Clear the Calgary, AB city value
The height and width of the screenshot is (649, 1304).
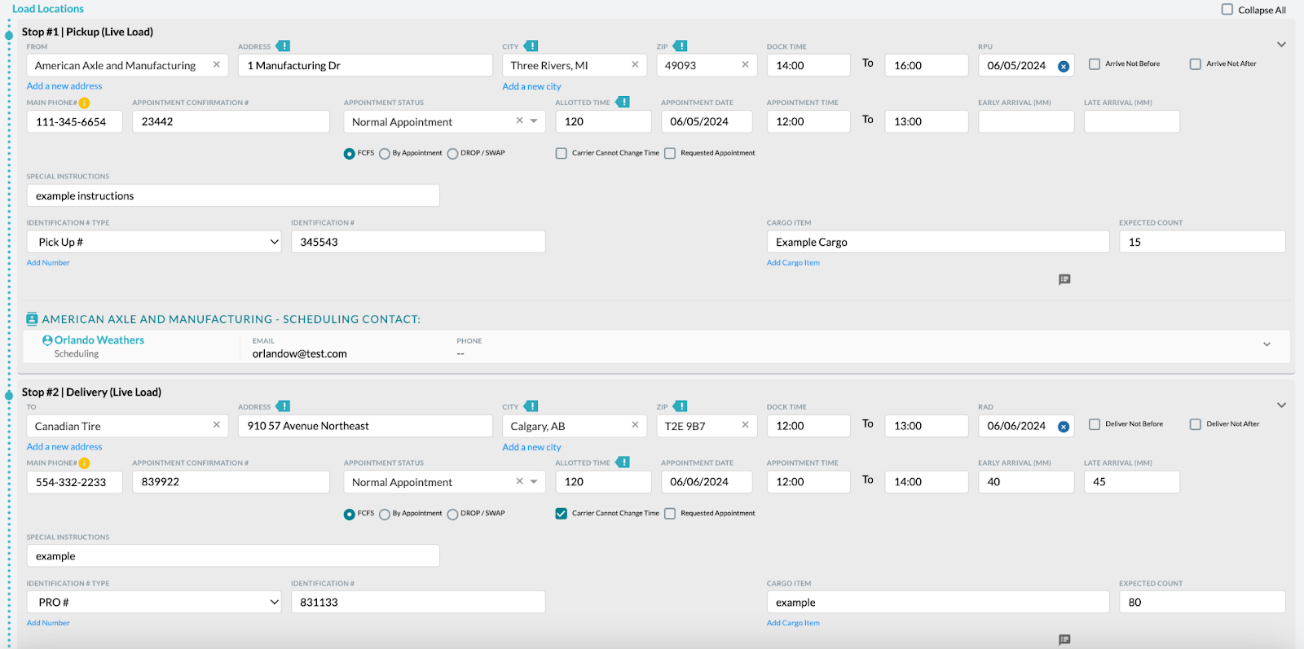[x=635, y=425]
